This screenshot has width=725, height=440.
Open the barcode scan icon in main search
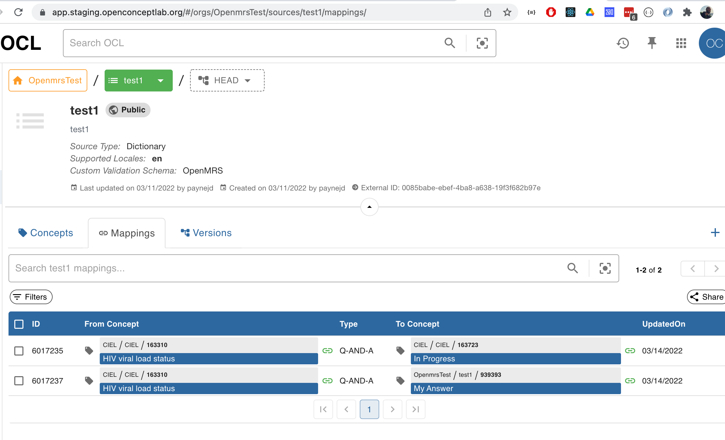(x=482, y=43)
